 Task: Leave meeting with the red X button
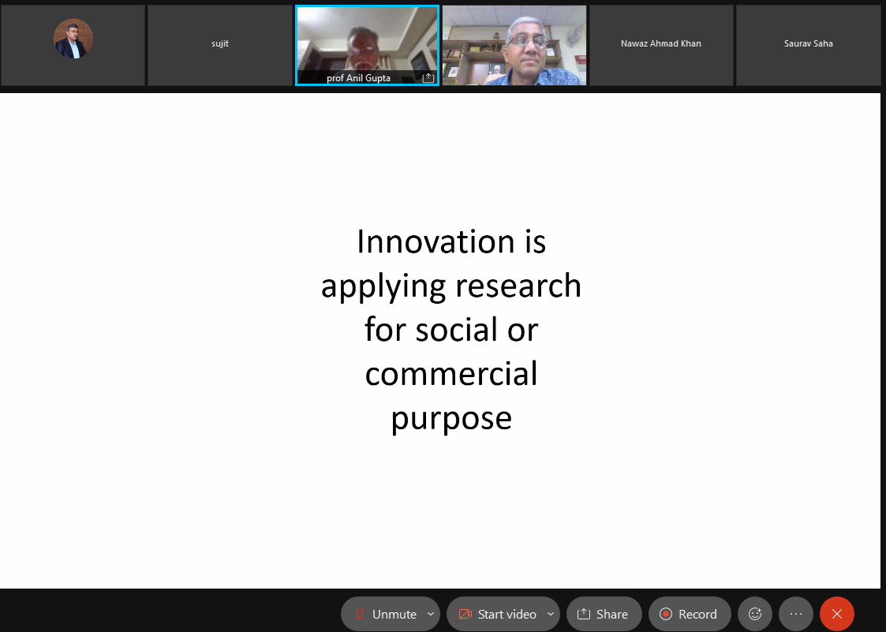pyautogui.click(x=836, y=614)
